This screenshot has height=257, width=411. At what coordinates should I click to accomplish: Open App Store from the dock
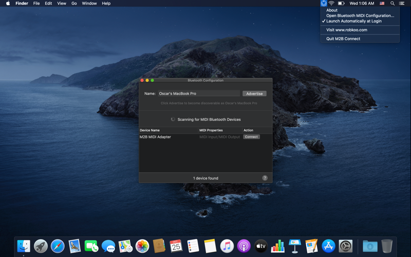[329, 246]
